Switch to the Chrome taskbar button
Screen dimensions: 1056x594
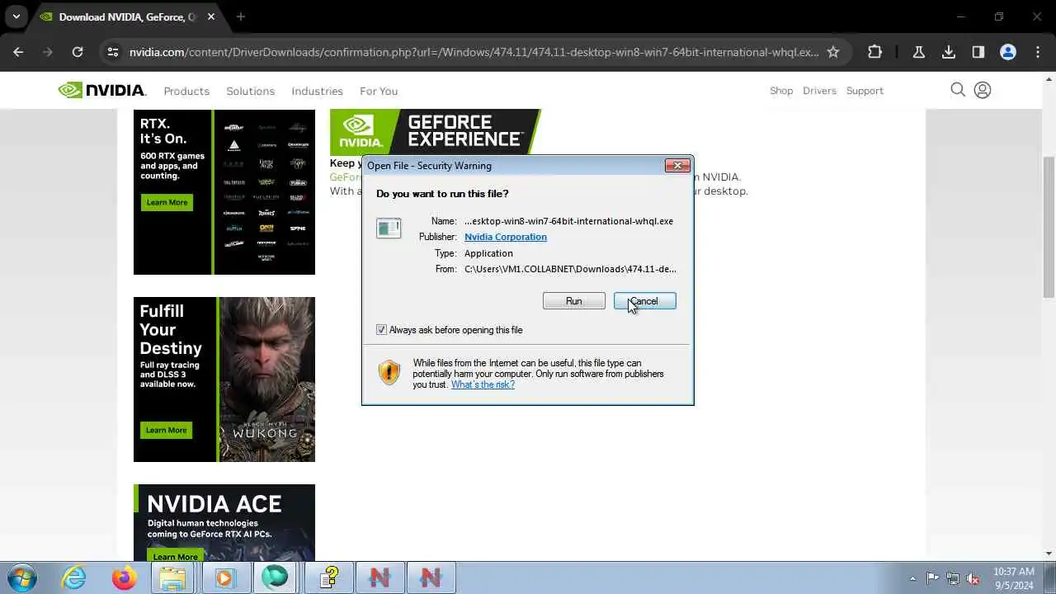tap(276, 577)
